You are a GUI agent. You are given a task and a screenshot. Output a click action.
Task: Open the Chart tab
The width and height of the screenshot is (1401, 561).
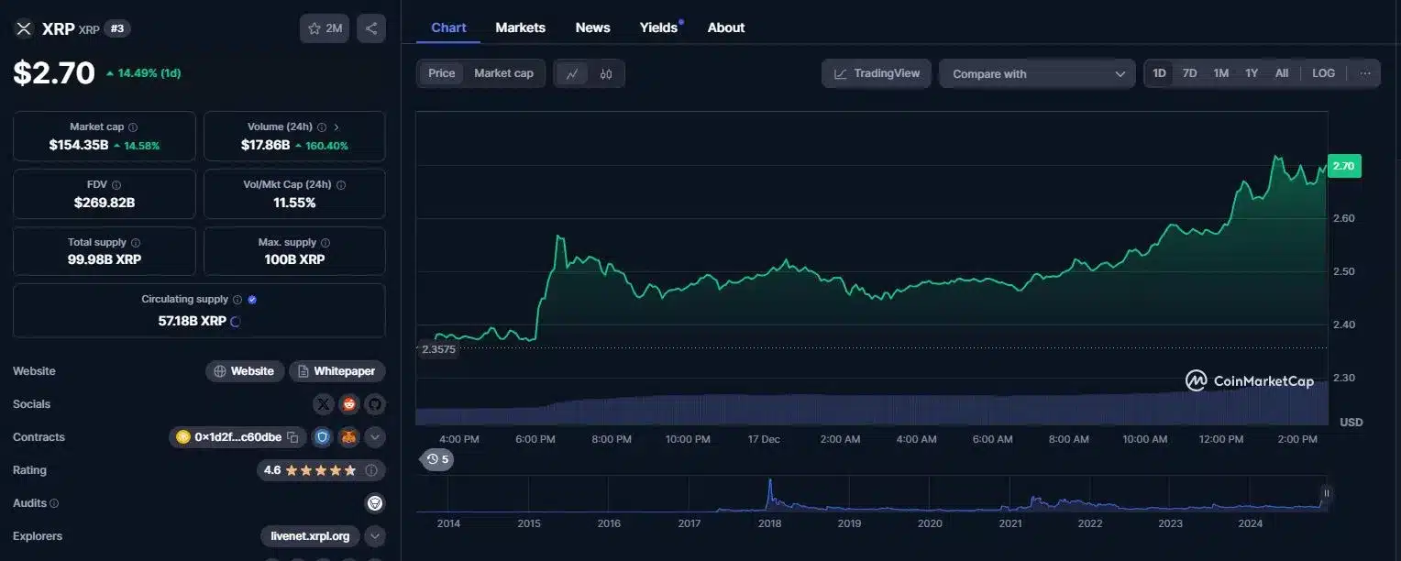tap(448, 27)
